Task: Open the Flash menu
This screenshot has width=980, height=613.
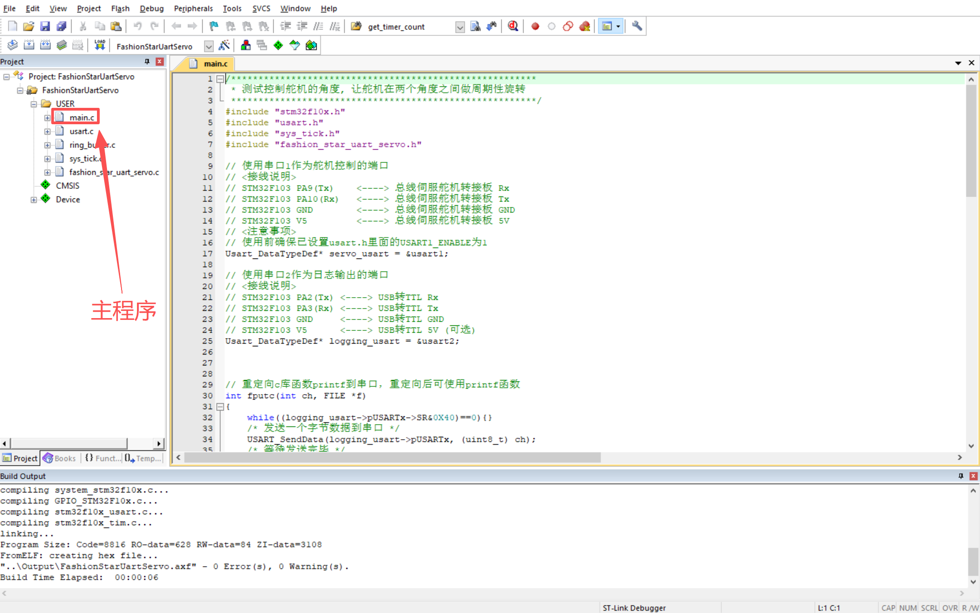Action: coord(120,8)
